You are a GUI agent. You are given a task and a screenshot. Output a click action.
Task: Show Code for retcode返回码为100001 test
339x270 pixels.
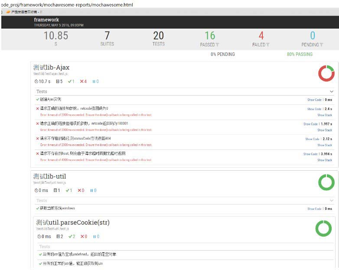(310, 124)
